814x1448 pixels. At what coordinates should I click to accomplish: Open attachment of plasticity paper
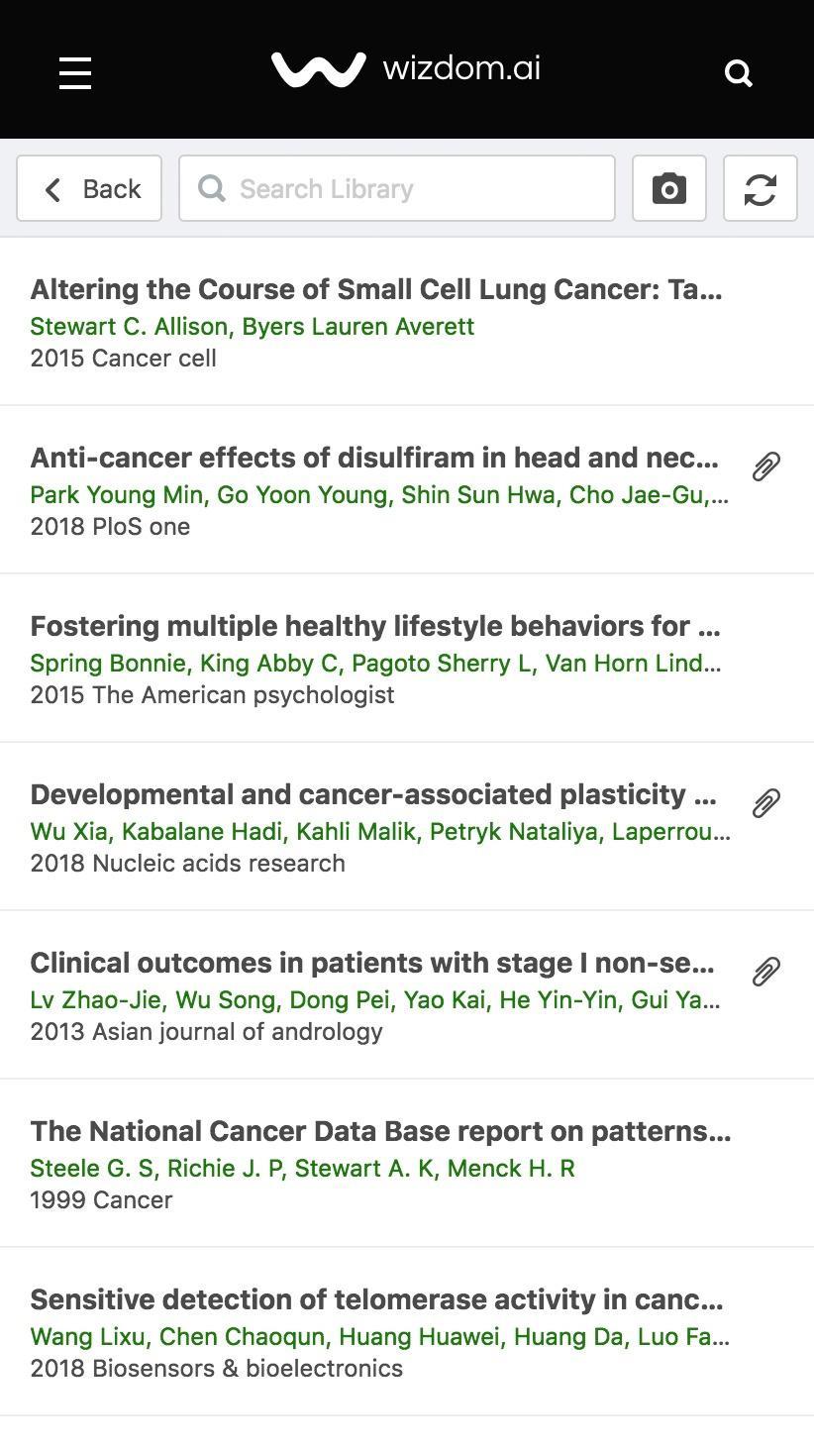pyautogui.click(x=766, y=802)
